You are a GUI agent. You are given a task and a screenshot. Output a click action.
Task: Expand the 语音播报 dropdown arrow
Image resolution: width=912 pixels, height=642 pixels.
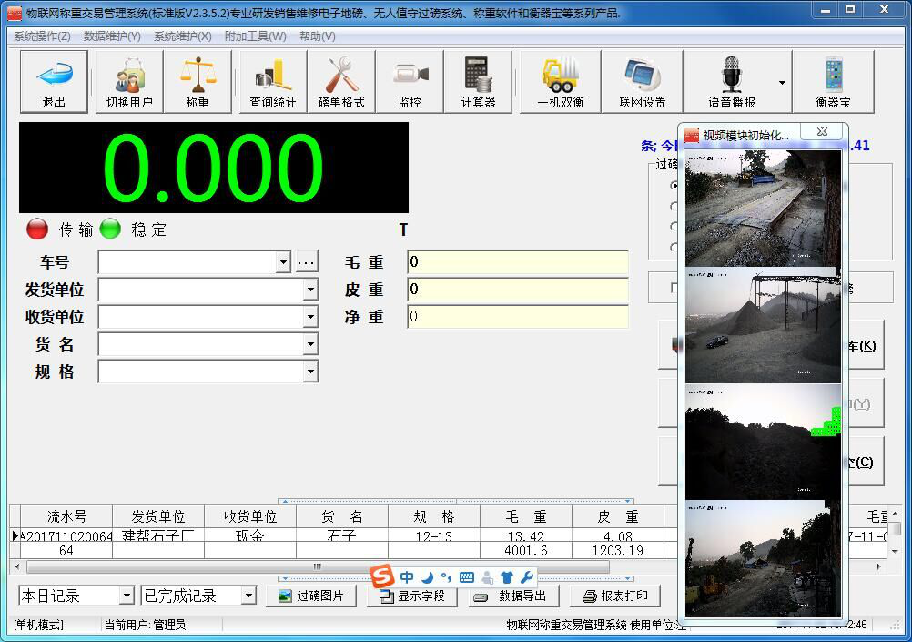pos(782,83)
